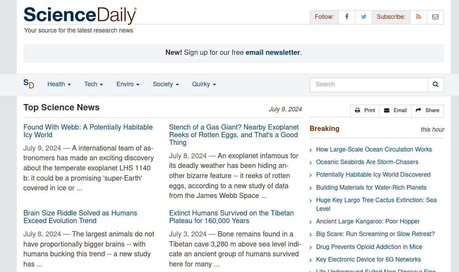Click the Twitter follow icon
The image size is (459, 272).
click(363, 17)
